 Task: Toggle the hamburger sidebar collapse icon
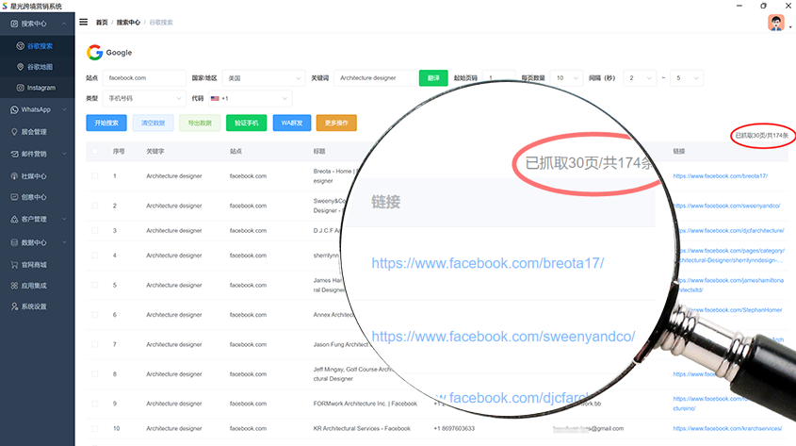(83, 22)
